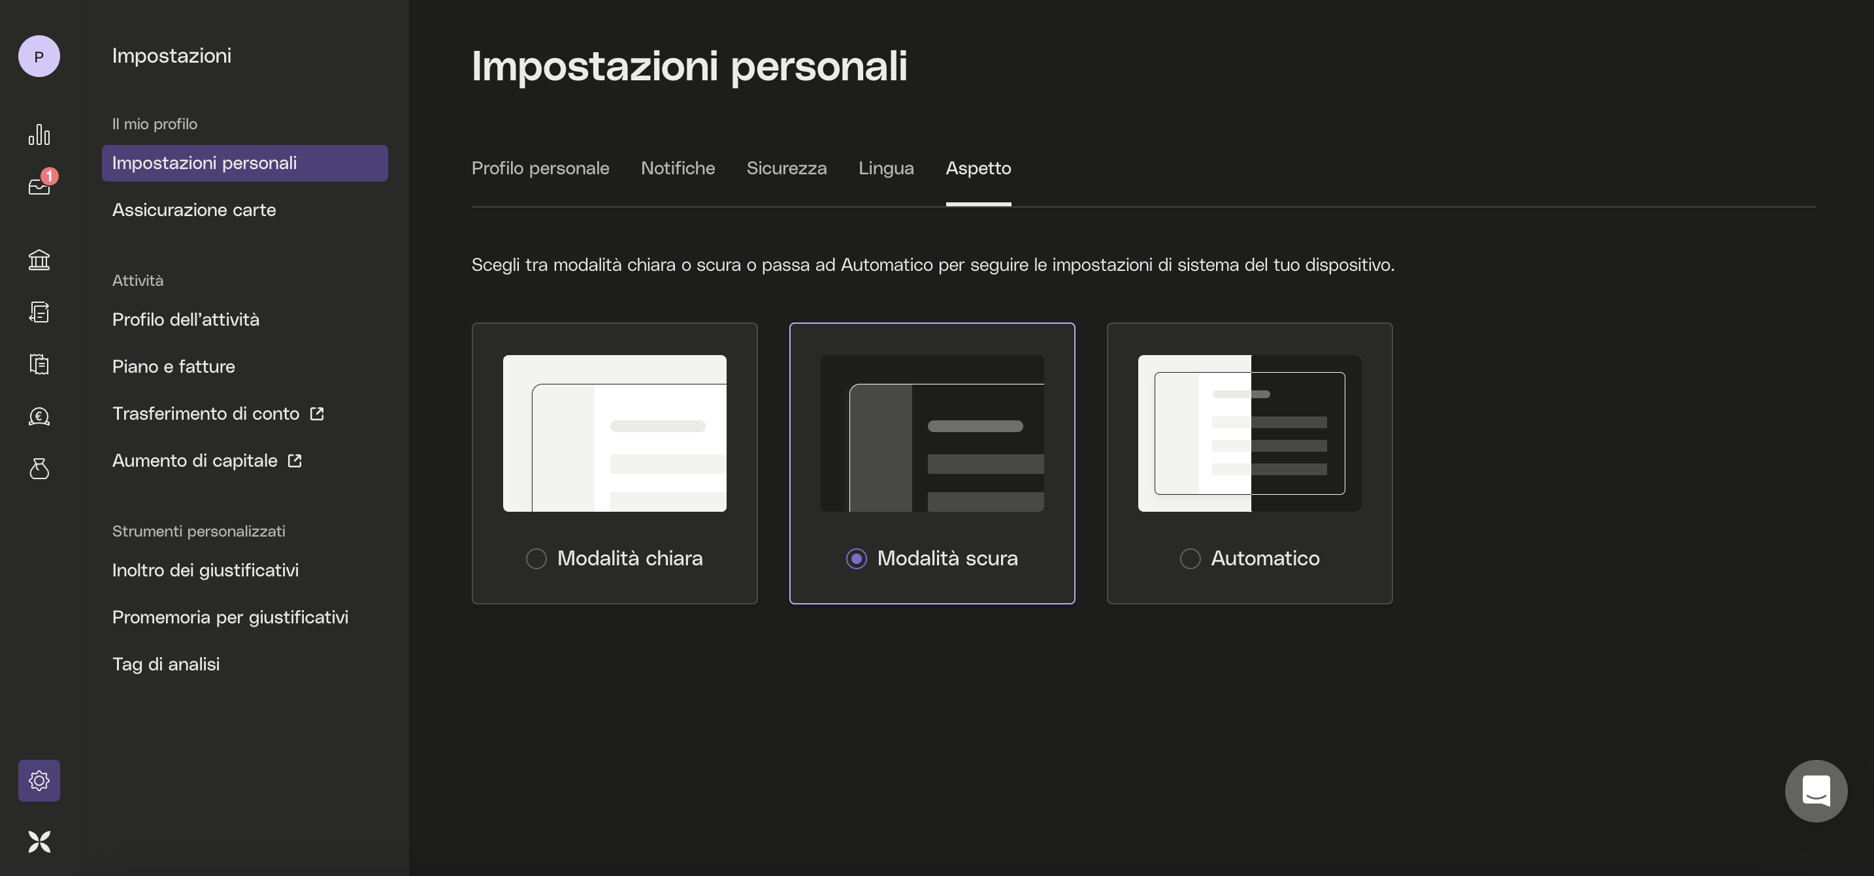This screenshot has width=1874, height=876.
Task: Open the dashboard bar chart icon
Action: [39, 134]
